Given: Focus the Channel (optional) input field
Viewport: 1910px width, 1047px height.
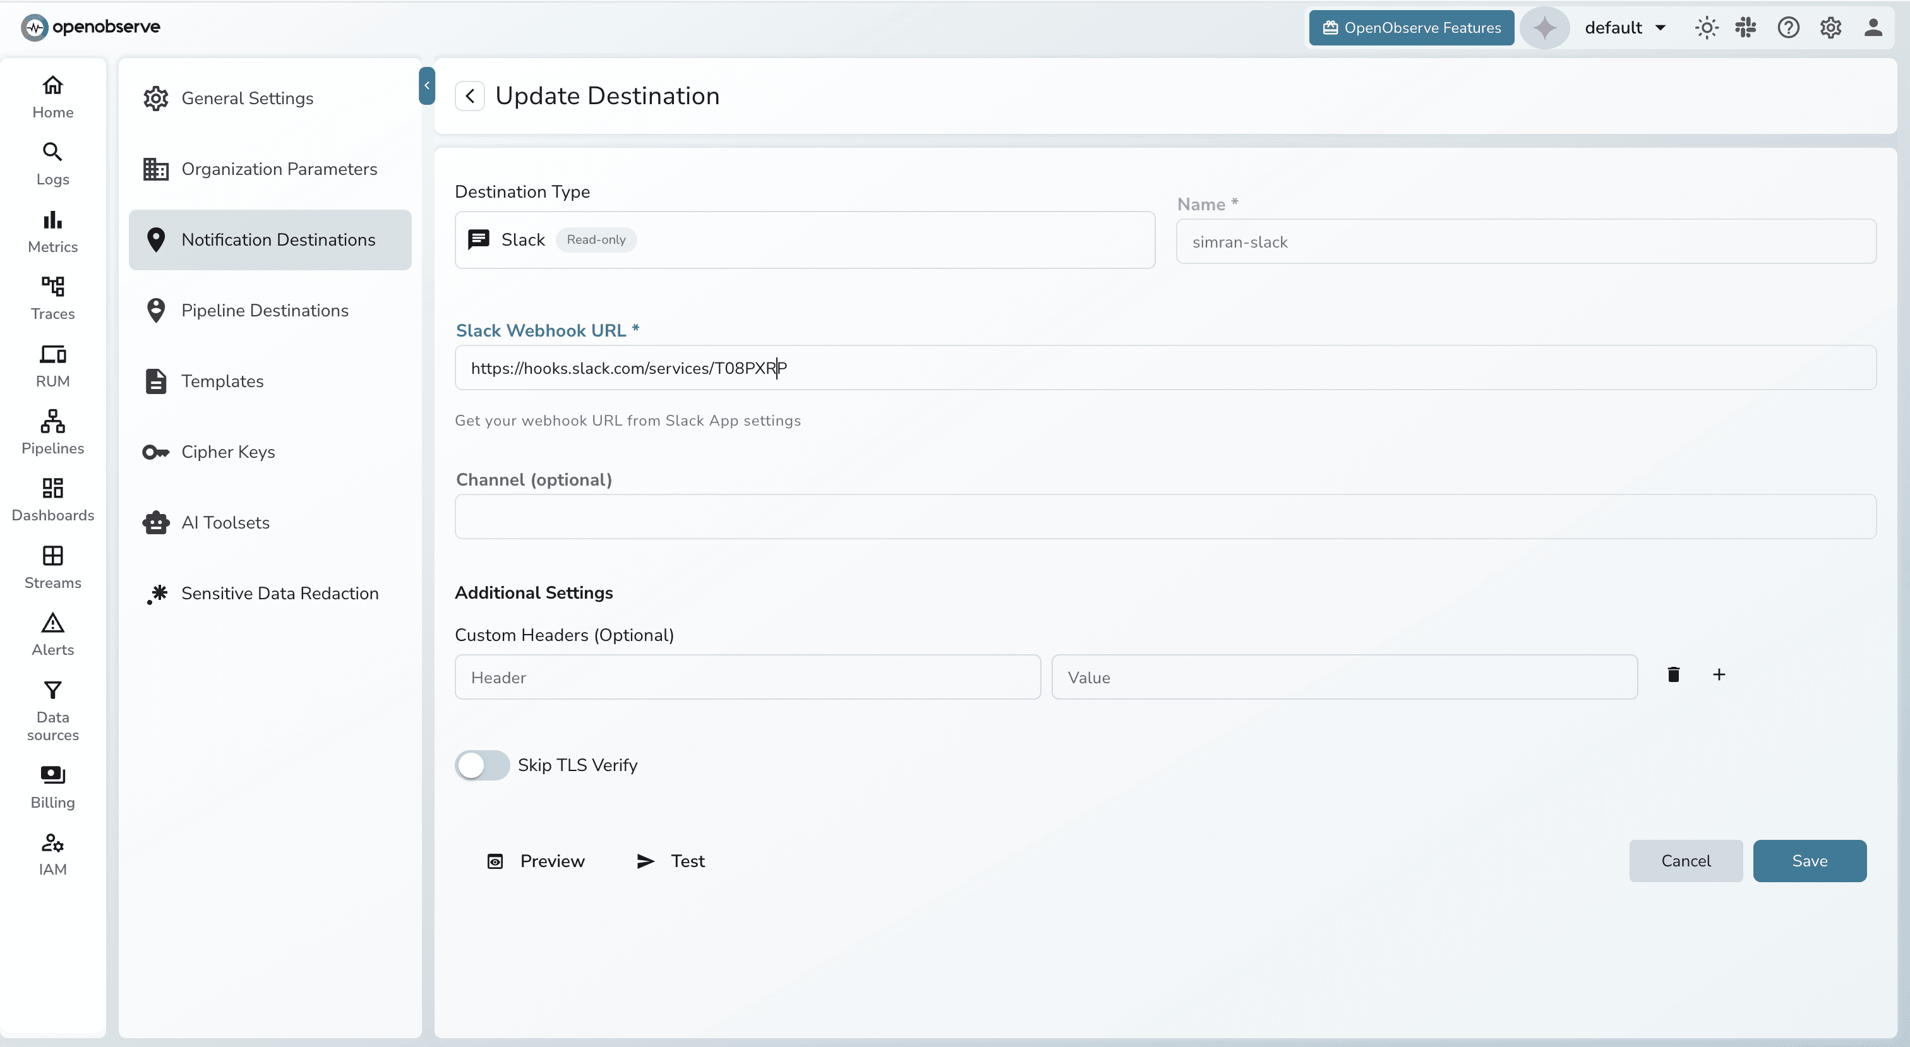Looking at the screenshot, I should (1165, 517).
